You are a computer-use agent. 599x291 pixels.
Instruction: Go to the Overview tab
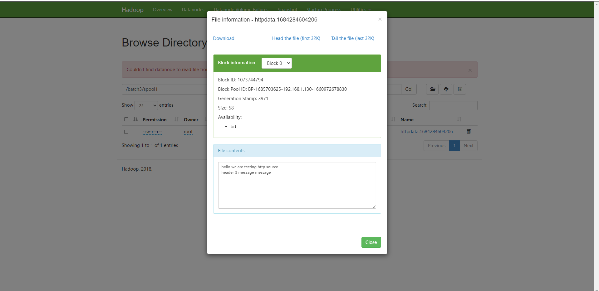pyautogui.click(x=162, y=10)
